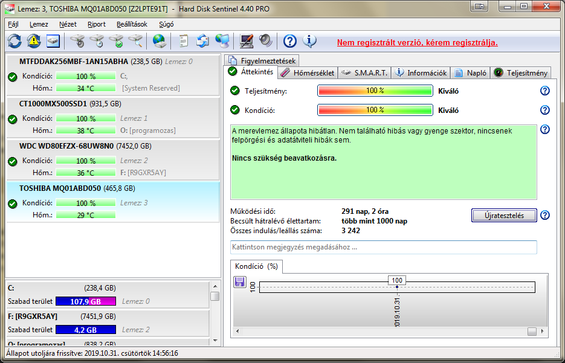Screen dimensions: 565x363
Task: Click the 34 °C temperature bar of MTFDDAK256MBF
Action: (x=86, y=88)
